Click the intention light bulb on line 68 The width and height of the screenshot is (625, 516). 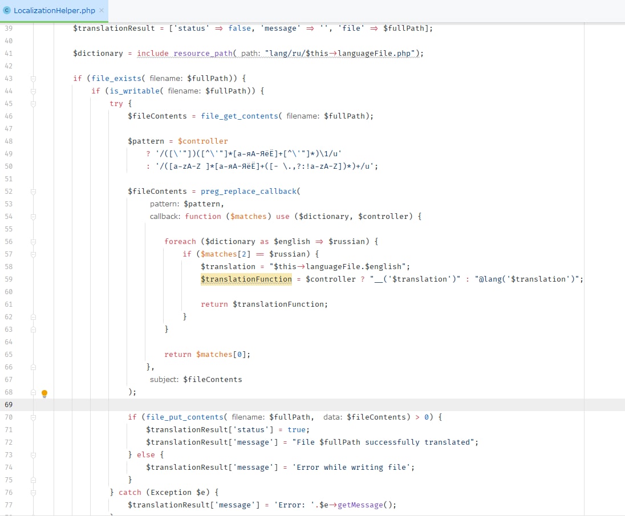pyautogui.click(x=44, y=393)
